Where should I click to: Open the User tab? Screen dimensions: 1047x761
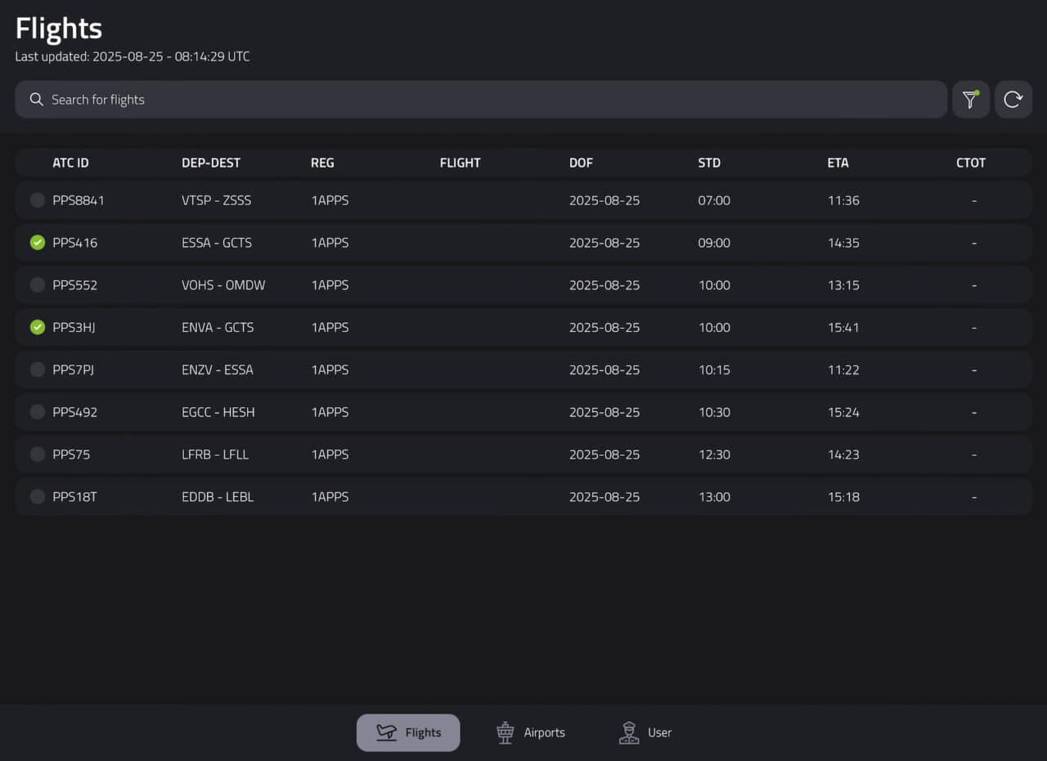645,732
